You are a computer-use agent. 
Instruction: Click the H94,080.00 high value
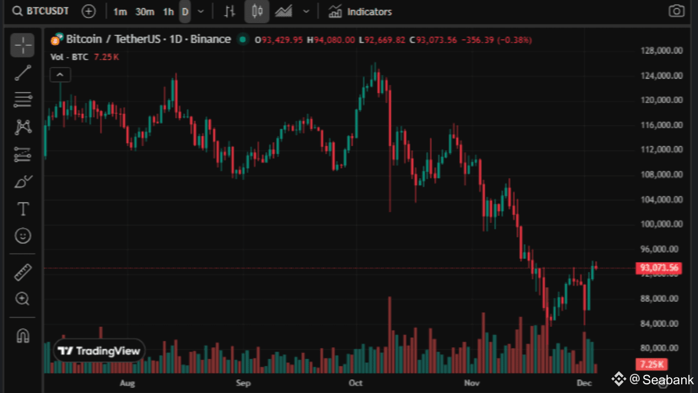pos(331,40)
